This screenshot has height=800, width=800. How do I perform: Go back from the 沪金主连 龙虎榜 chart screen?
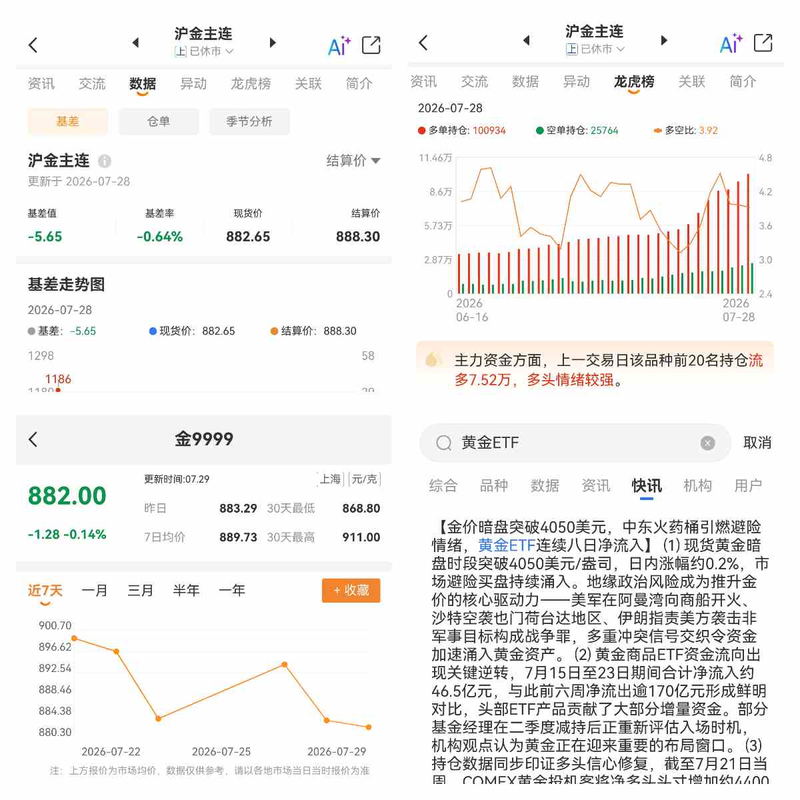point(423,43)
